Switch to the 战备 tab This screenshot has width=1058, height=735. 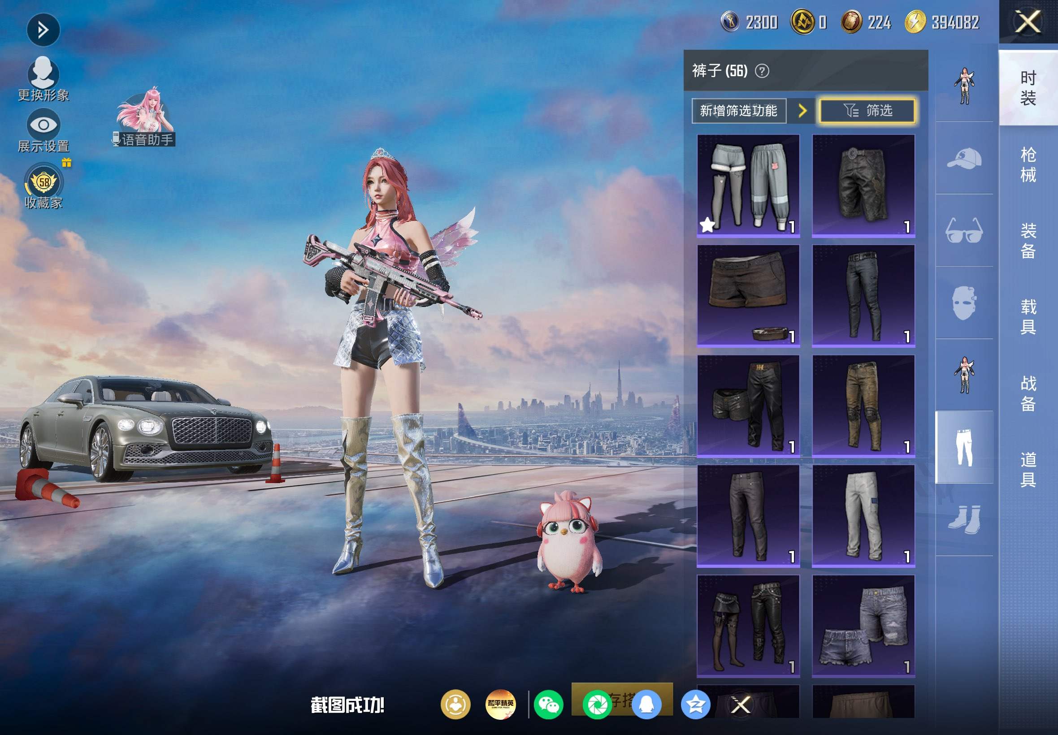coord(1028,393)
